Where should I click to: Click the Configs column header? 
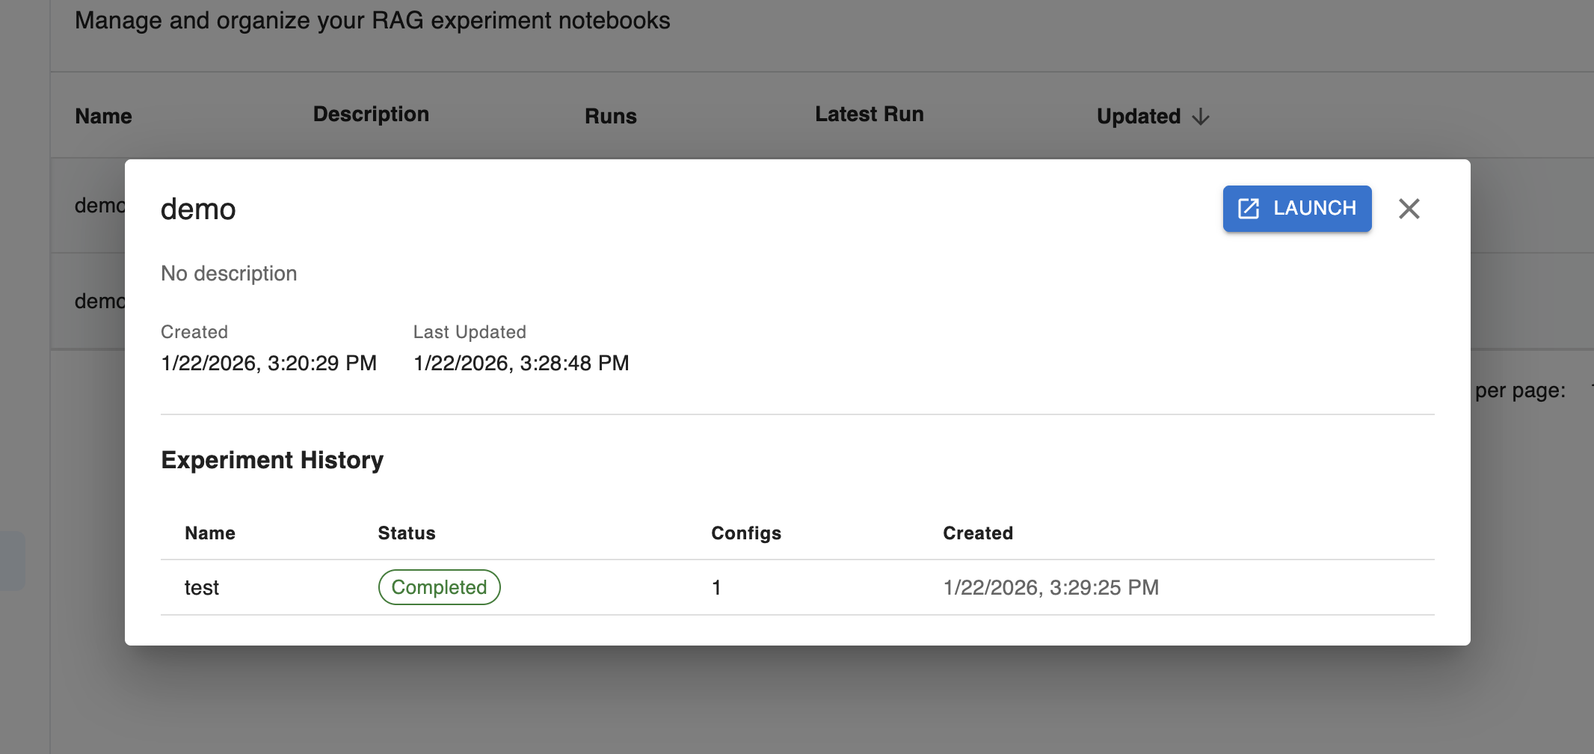coord(745,533)
